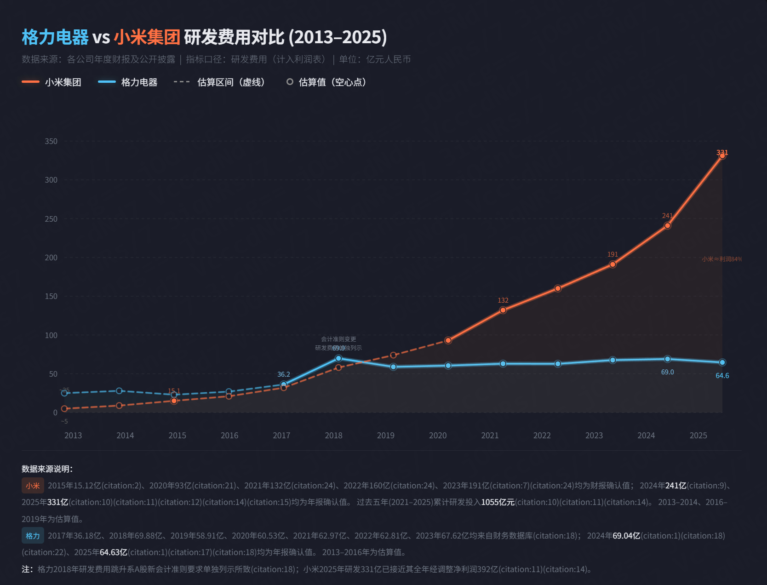The image size is (767, 585).
Task: Click Xiaomi's data point labeled 132
Action: (x=503, y=310)
